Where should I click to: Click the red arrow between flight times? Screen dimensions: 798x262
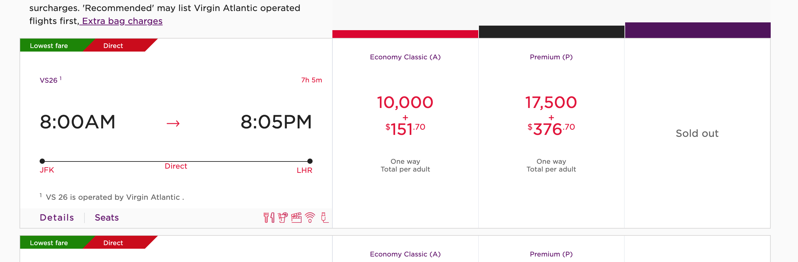coord(173,123)
